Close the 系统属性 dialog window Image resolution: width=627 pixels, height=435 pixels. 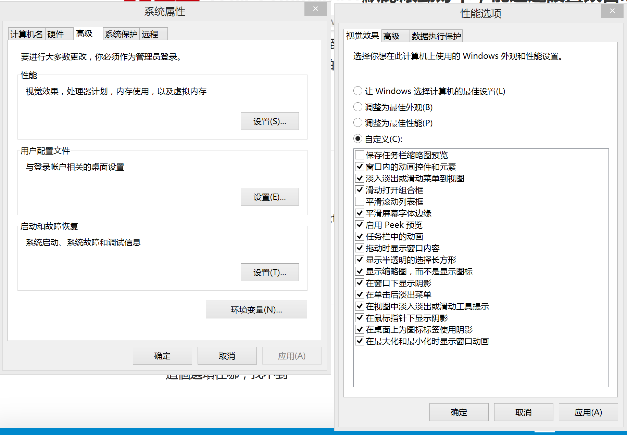[x=315, y=9]
